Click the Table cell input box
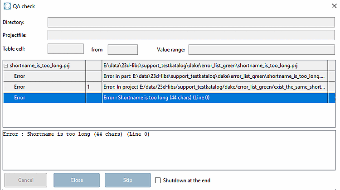The height and width of the screenshot is (190, 340). tap(65, 49)
